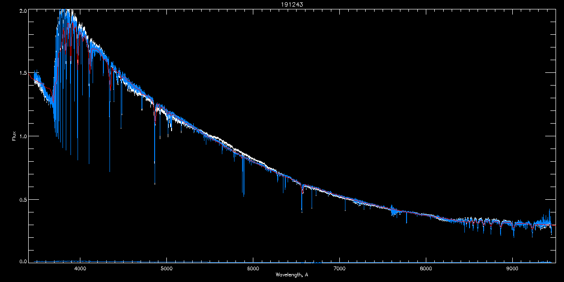Click the Flux y-axis label
This screenshot has height=282, width=564.
coord(14,136)
